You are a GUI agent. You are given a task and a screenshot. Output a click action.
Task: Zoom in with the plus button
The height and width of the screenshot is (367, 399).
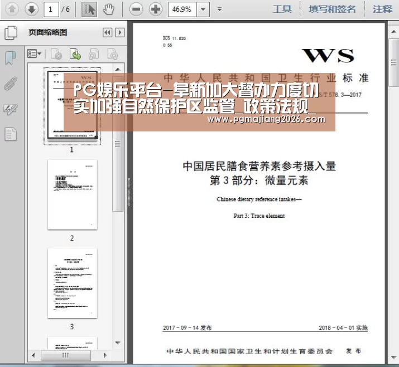coord(156,9)
